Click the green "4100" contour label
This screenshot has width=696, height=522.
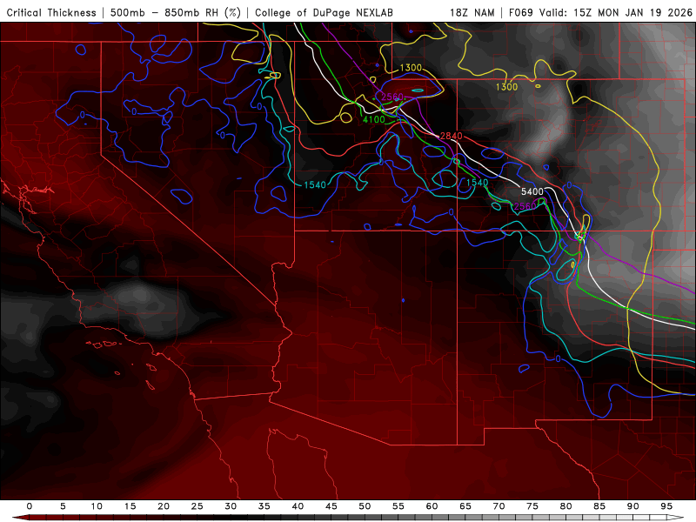coord(374,119)
